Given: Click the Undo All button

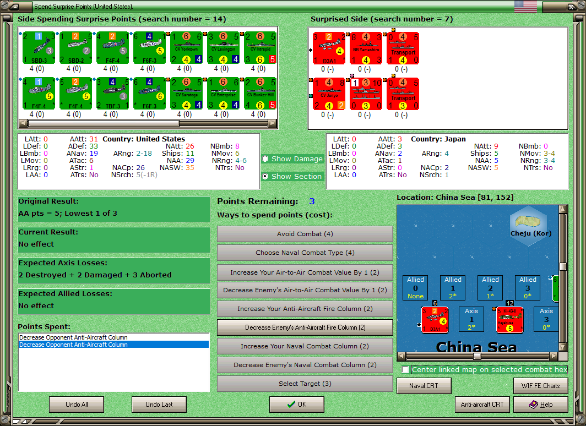Looking at the screenshot, I should [x=77, y=405].
